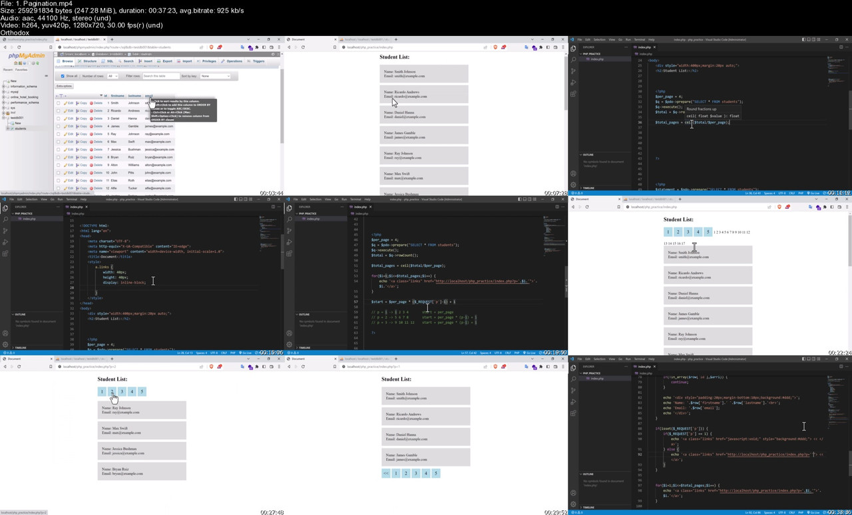Open the Sort by key dropdown

[x=215, y=76]
